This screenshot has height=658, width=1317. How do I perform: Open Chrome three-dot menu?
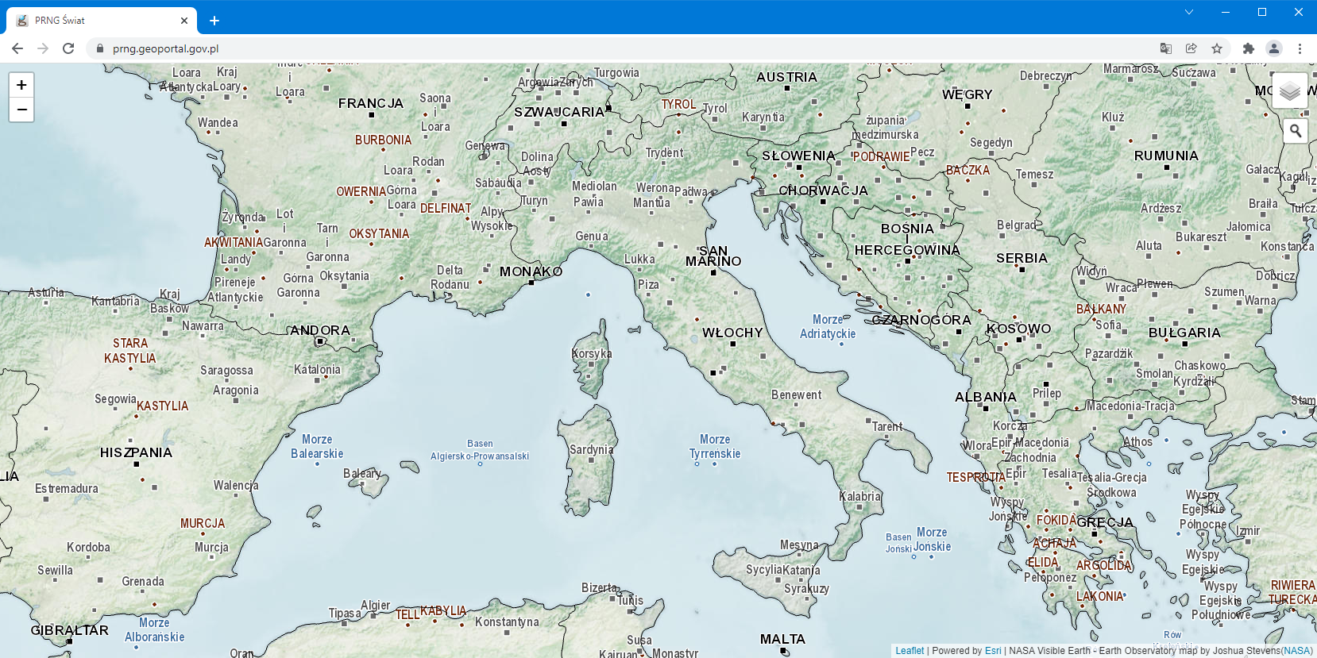tap(1300, 48)
